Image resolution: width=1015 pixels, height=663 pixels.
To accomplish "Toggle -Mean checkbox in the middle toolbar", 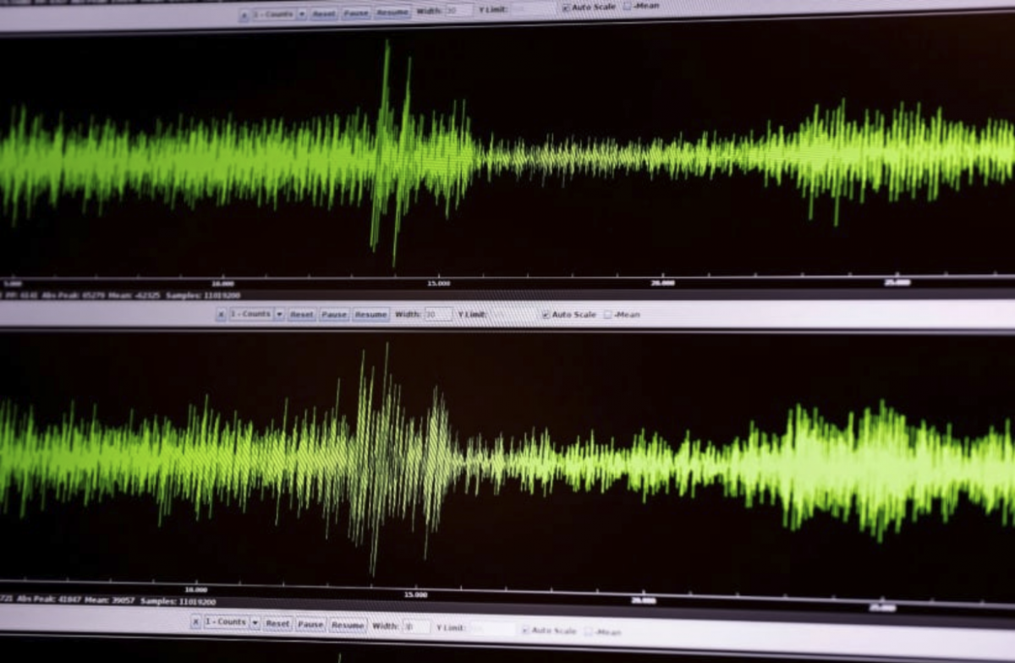I will point(607,315).
